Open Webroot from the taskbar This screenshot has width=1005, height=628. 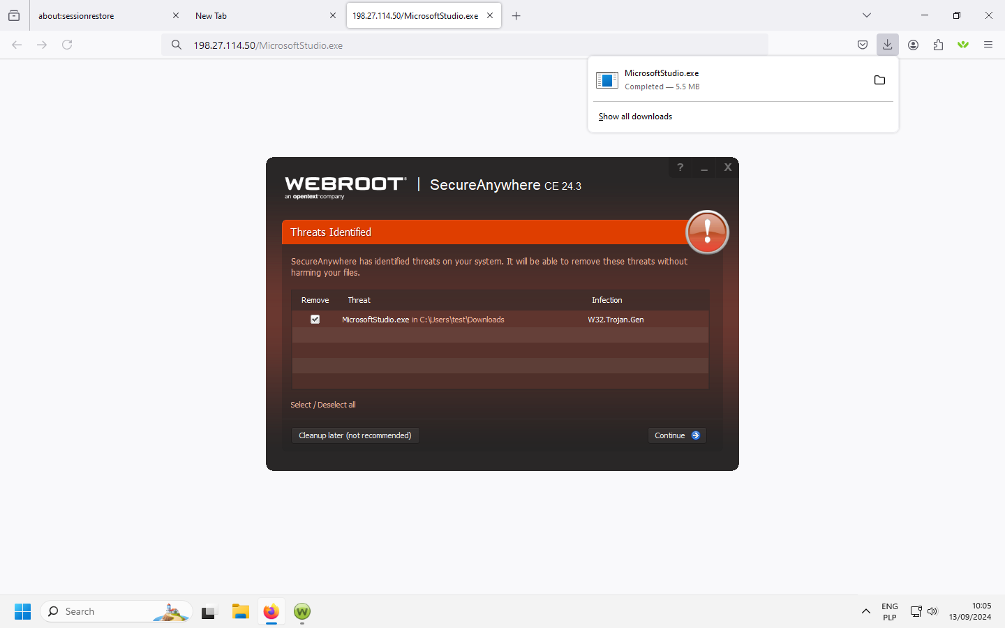click(302, 612)
